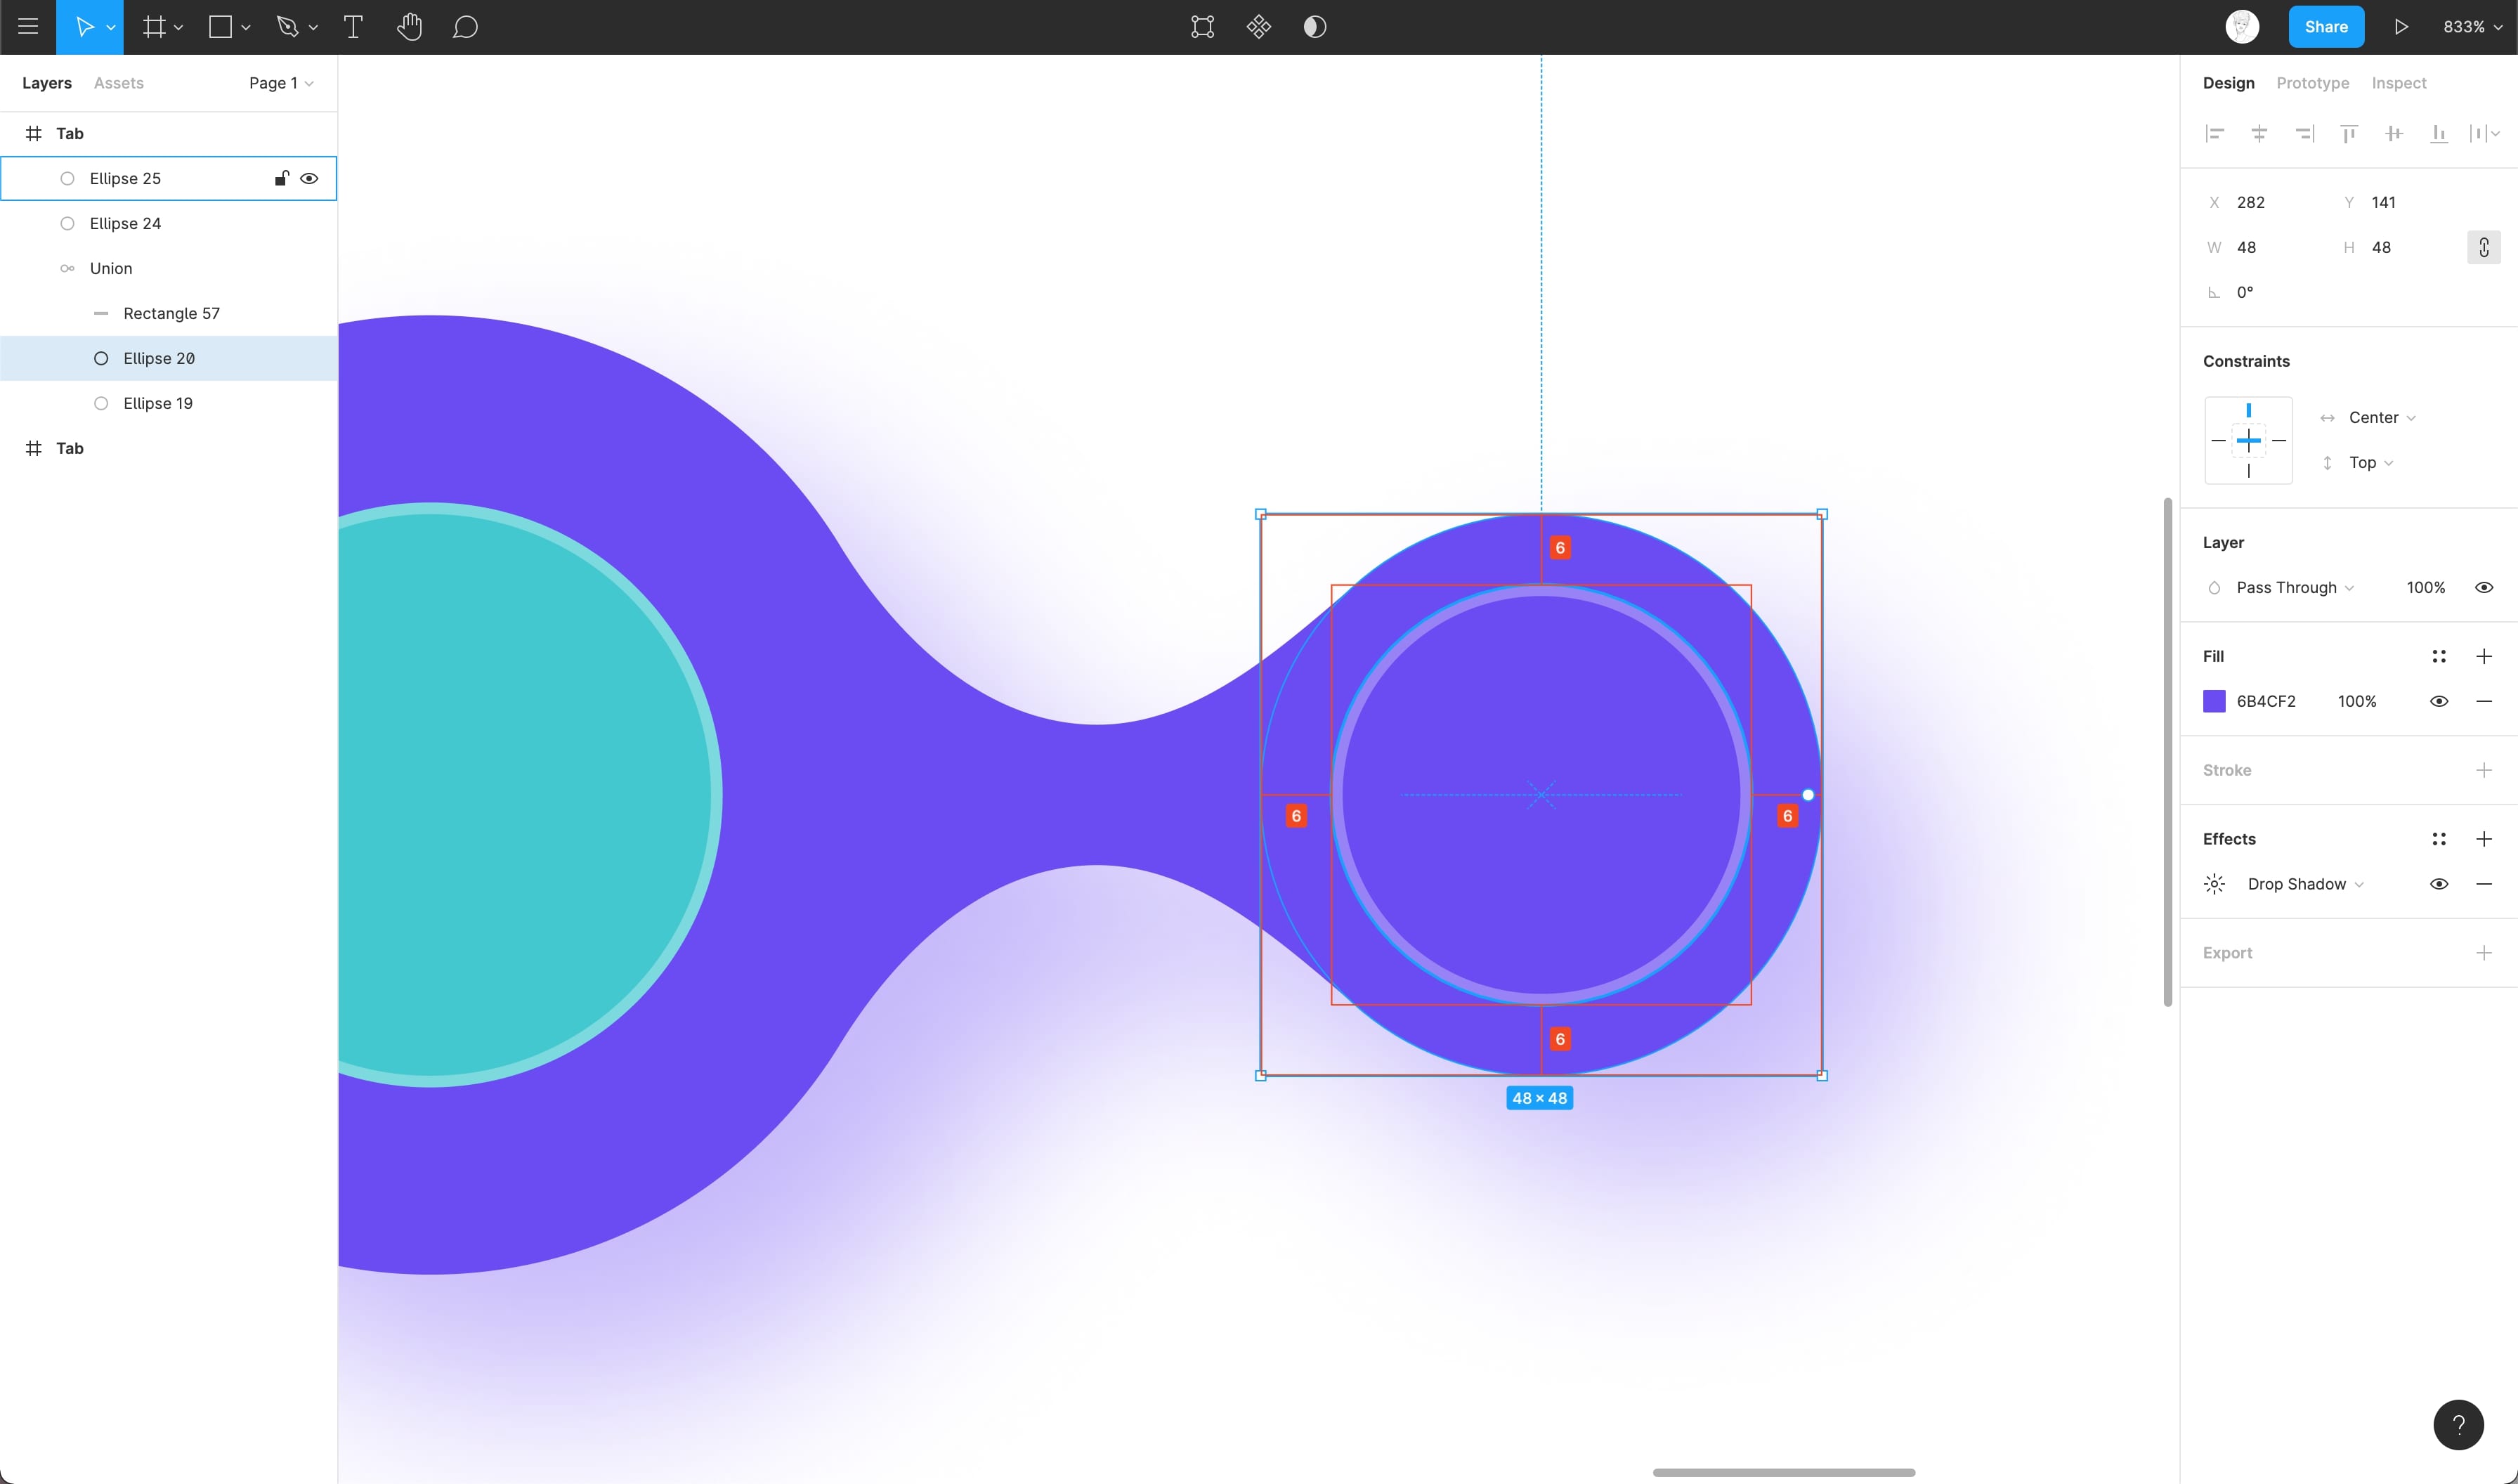Viewport: 2518px width, 1484px height.
Task: Open the zoom level 833% dropdown
Action: tap(2472, 27)
